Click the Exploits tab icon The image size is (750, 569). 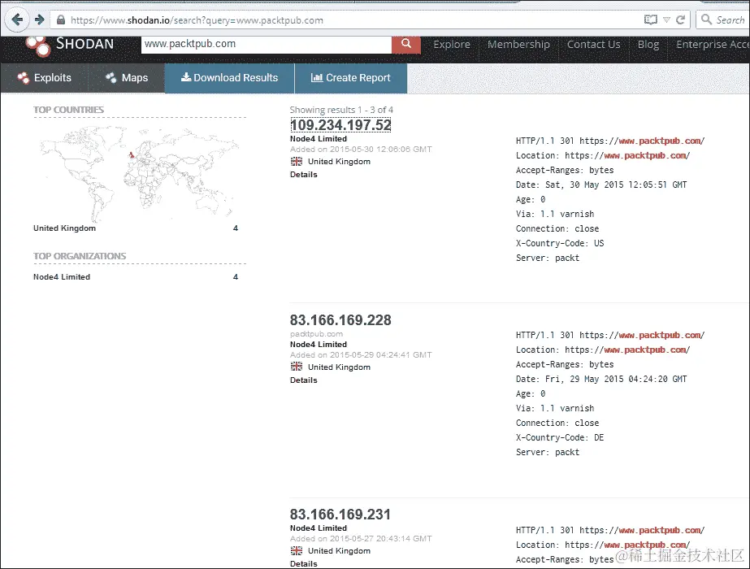(x=23, y=77)
